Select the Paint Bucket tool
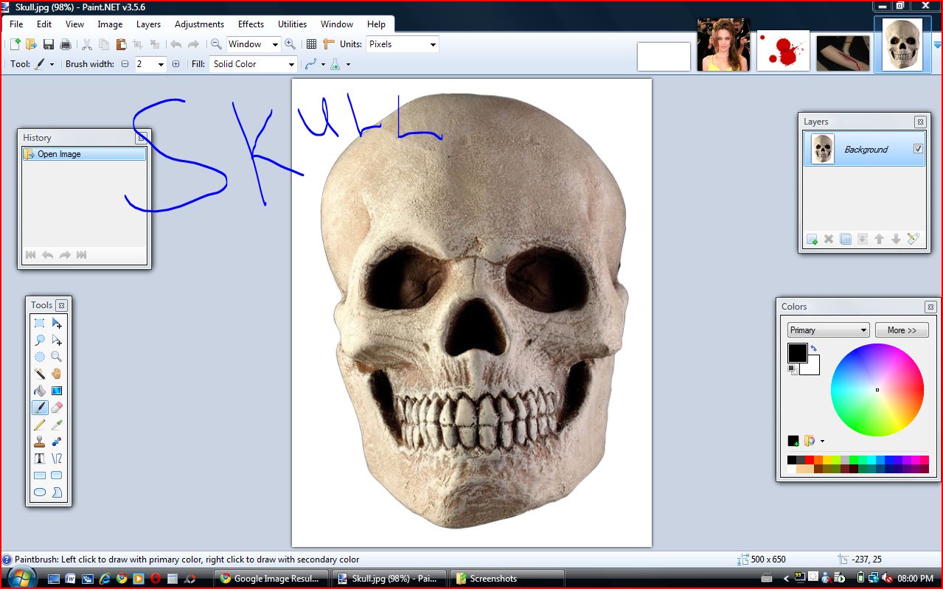The height and width of the screenshot is (589, 943). pos(39,390)
